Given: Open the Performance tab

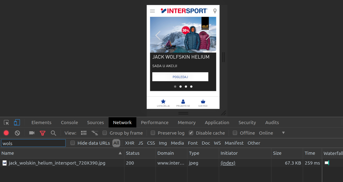Looking at the screenshot, I should [x=155, y=123].
